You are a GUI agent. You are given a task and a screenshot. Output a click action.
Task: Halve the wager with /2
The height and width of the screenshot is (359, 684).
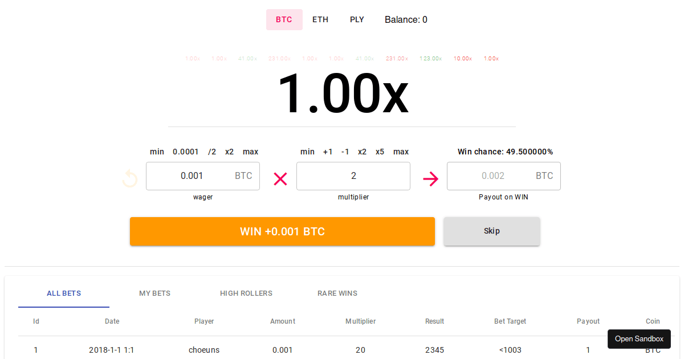pos(212,152)
